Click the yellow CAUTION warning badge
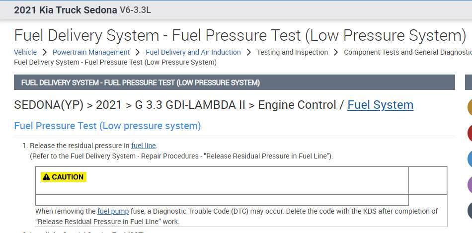 coord(63,177)
